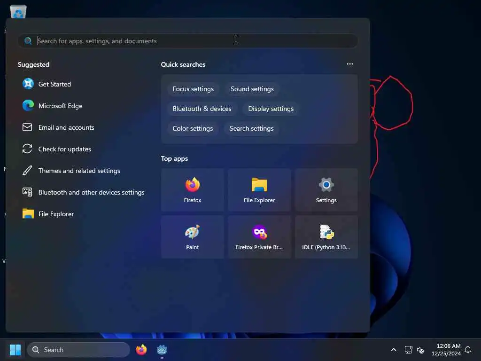Click the Windows Start button
Viewport: 481px width, 361px height.
coord(15,350)
